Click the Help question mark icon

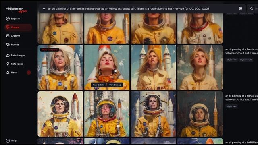(x=8, y=141)
